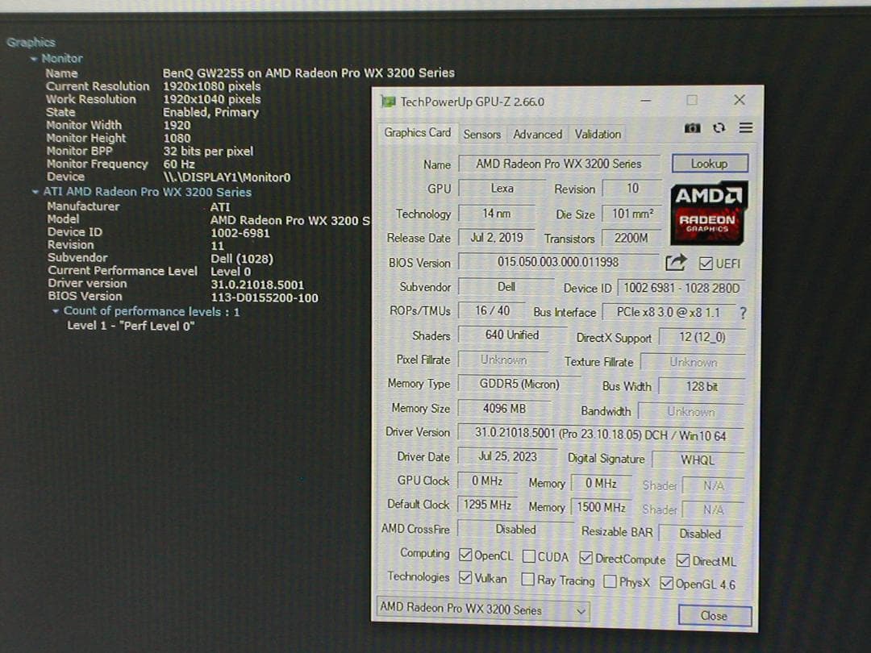Collapse the ATI AMD Radeon Pro WX 3200 node
The image size is (871, 653).
[x=35, y=192]
